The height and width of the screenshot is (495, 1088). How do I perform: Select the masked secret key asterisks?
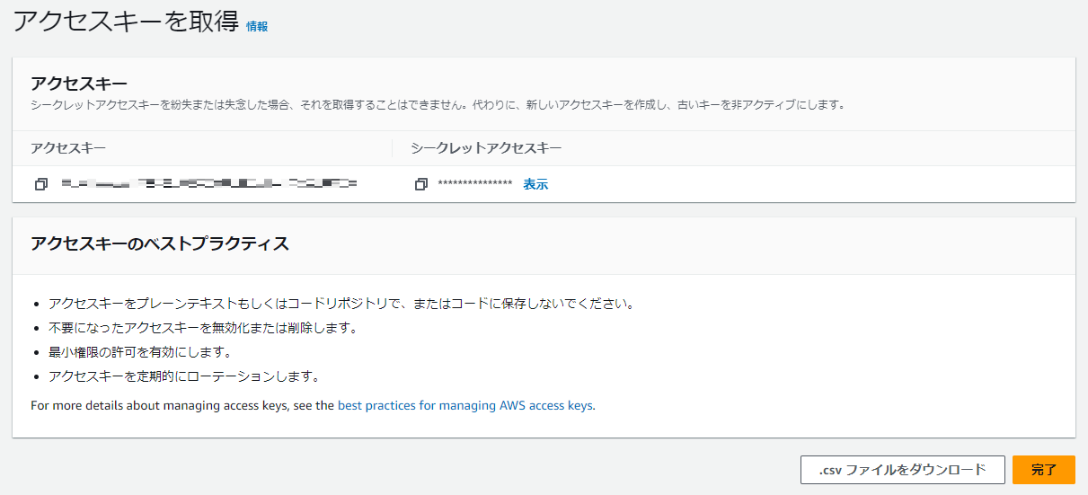[475, 184]
